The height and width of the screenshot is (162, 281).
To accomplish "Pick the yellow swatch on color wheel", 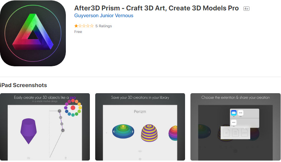I will click(80, 108).
